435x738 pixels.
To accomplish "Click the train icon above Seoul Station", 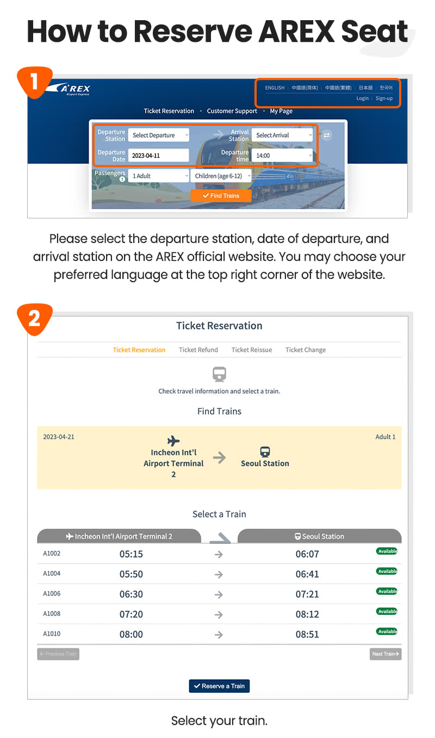I will pos(265,451).
